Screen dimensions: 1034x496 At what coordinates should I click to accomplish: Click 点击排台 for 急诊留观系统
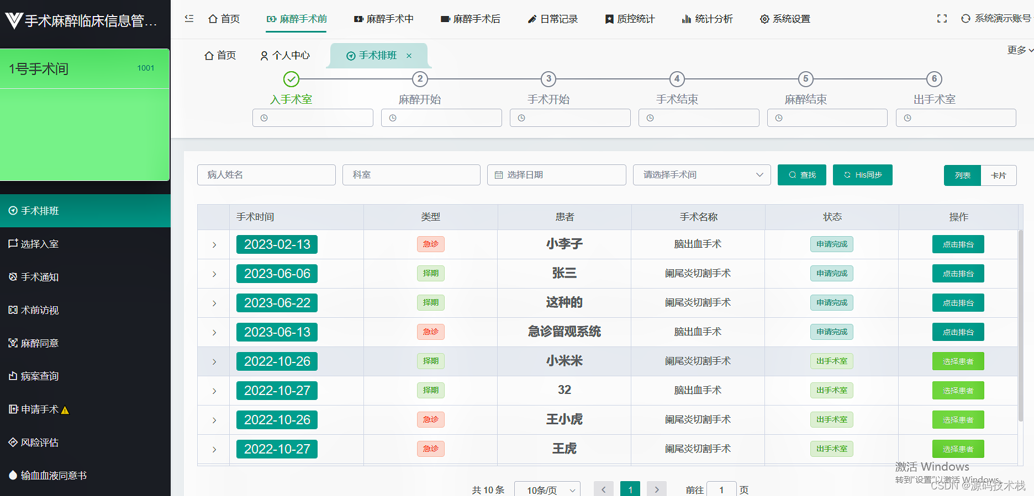coord(958,332)
